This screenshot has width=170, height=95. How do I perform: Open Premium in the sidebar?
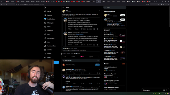pos(49,31)
